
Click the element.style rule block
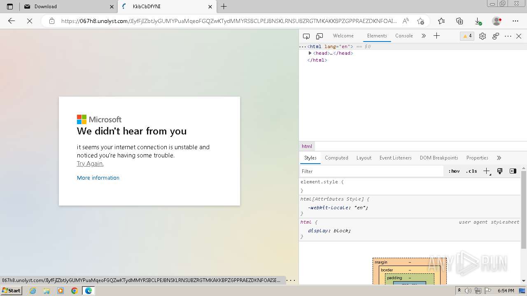click(x=410, y=186)
